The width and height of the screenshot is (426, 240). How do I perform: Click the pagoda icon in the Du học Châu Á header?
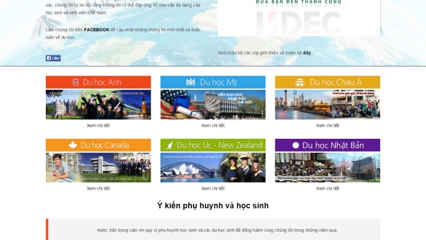tap(299, 82)
